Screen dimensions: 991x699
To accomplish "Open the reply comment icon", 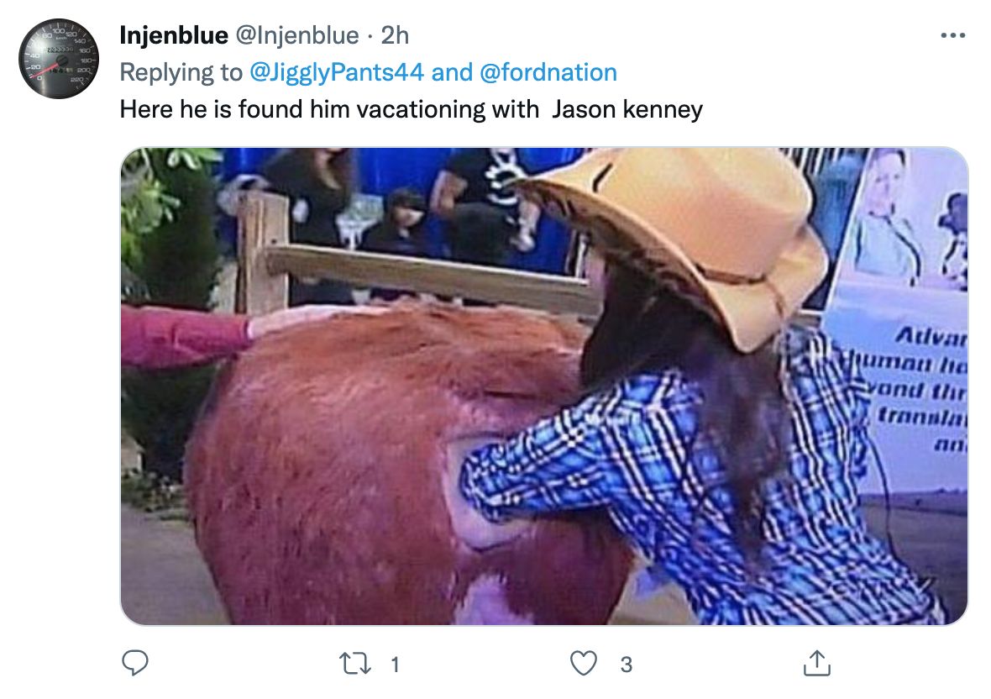I will (x=134, y=664).
